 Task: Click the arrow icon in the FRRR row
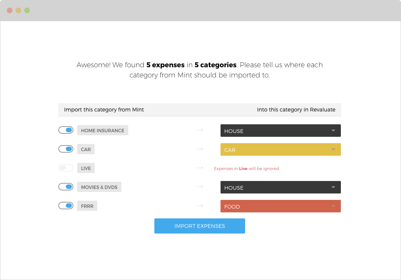(x=200, y=206)
